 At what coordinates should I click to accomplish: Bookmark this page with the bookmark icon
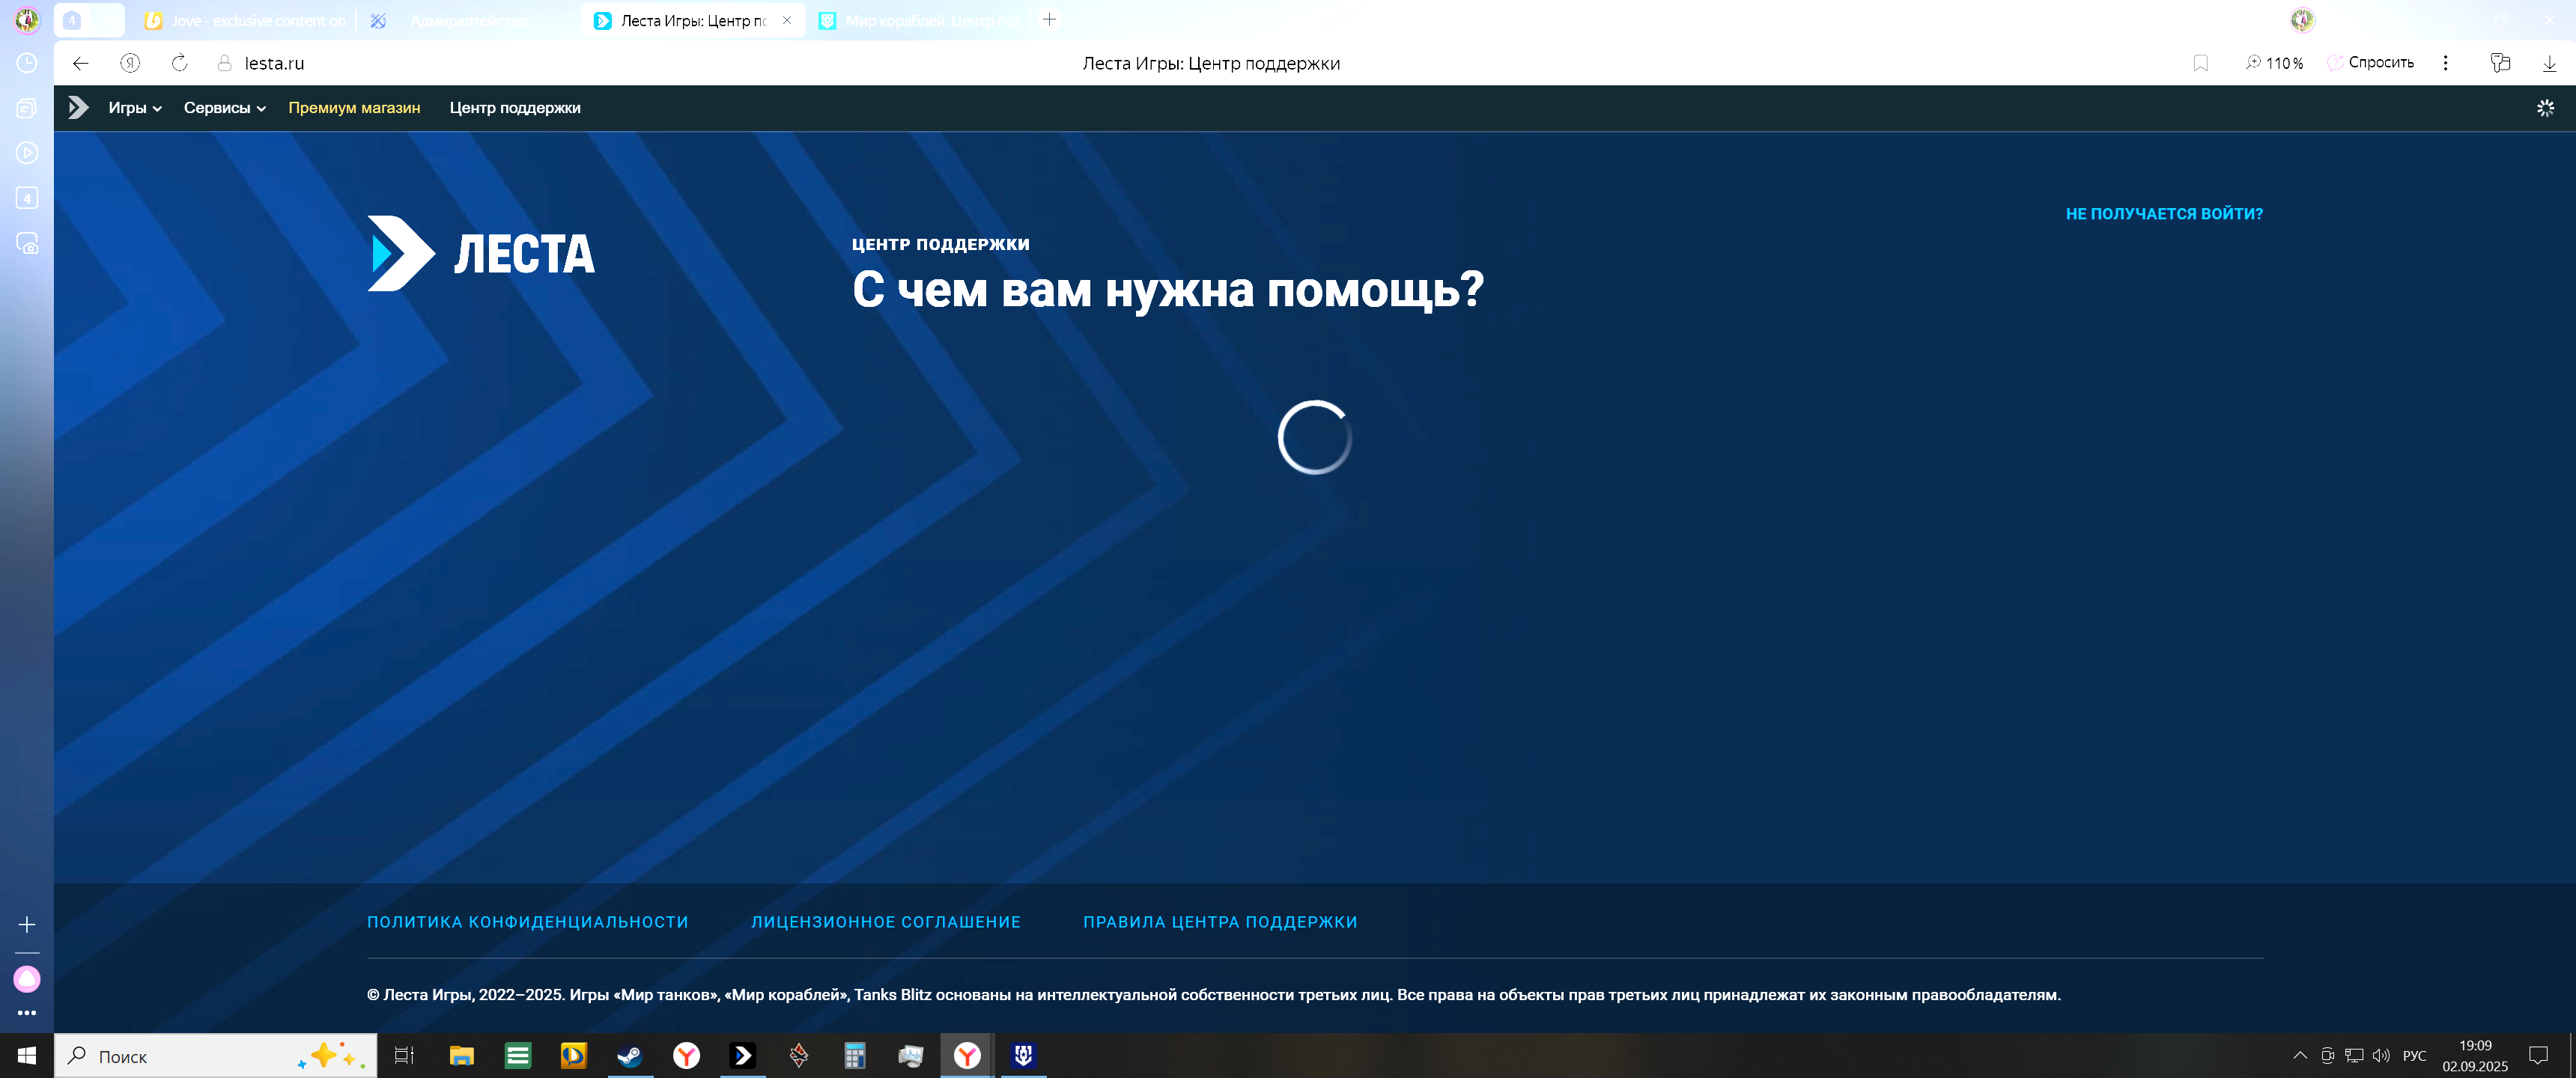tap(2200, 63)
